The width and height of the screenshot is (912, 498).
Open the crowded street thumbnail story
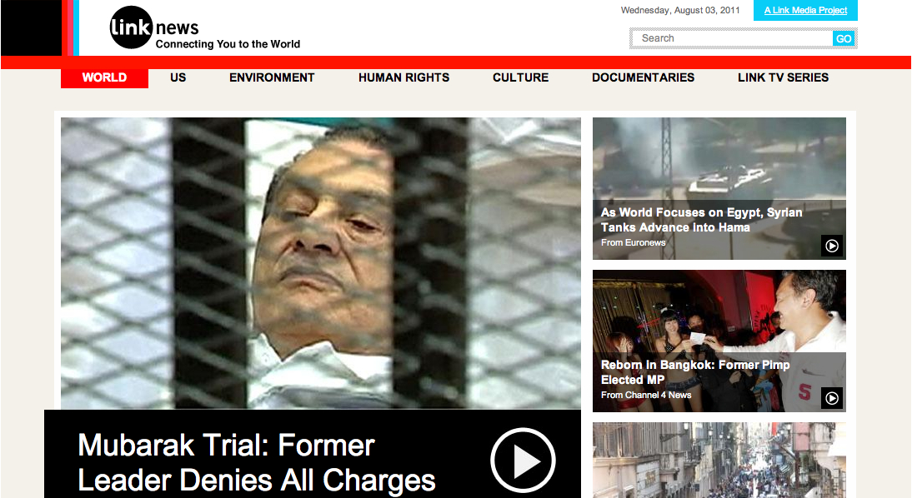tap(719, 461)
